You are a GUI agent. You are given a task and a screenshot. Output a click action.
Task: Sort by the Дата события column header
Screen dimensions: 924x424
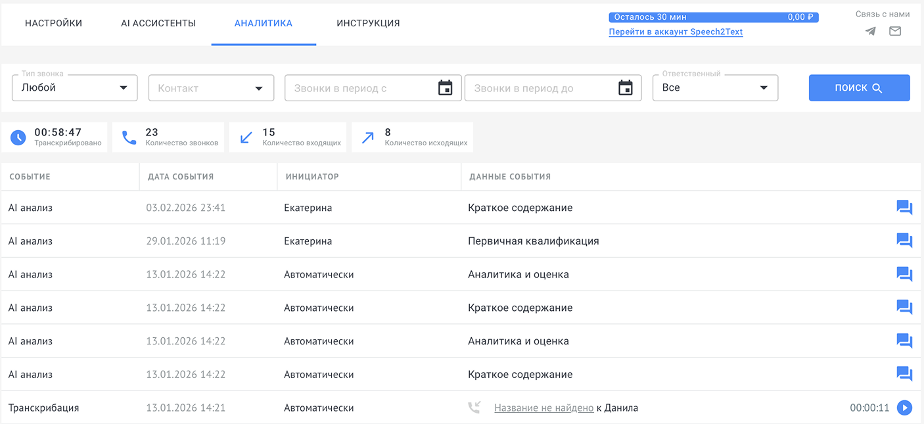coord(181,177)
